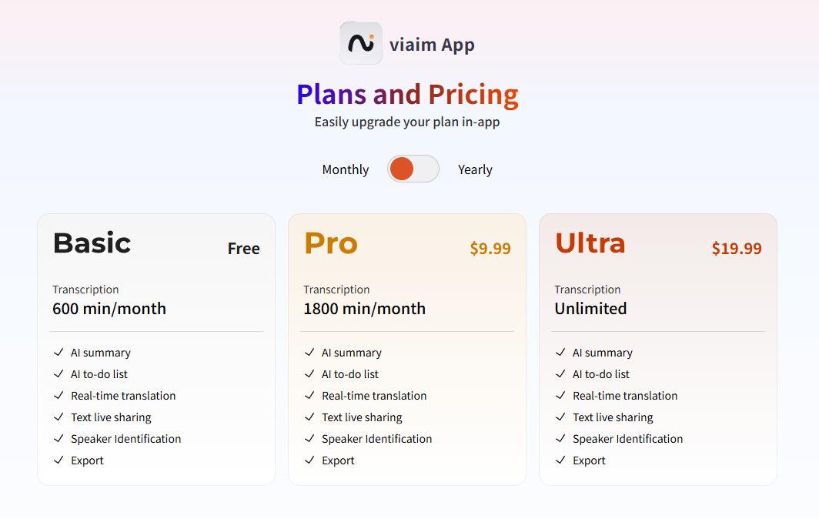819x519 pixels.
Task: Click the Pro plan title
Action: [331, 243]
